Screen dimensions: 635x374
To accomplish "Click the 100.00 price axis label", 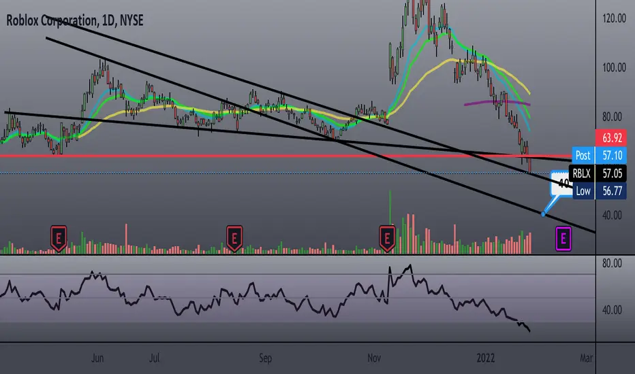I will point(614,67).
